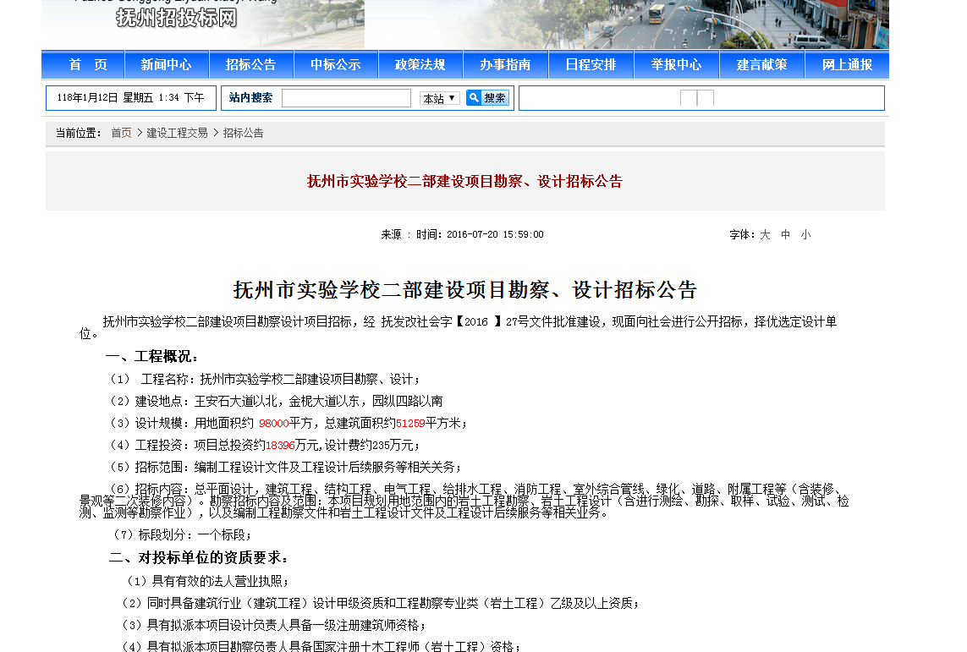
Task: Click the line （5）招标范围
Action: [286, 467]
